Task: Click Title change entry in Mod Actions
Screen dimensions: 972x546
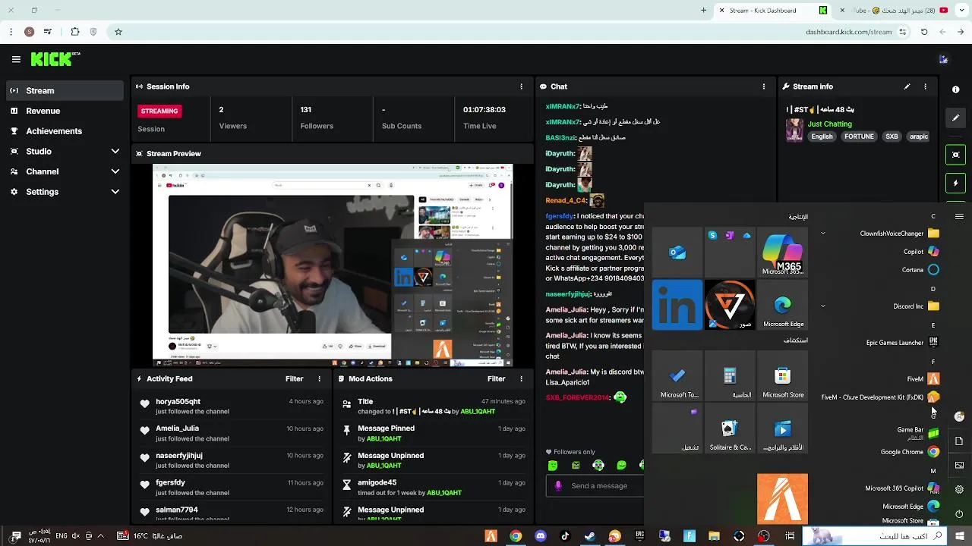Action: 433,406
